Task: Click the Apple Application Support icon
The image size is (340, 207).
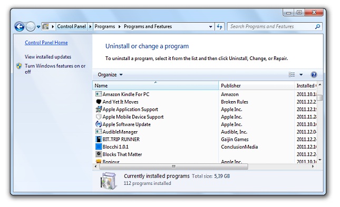Action: tap(99, 109)
